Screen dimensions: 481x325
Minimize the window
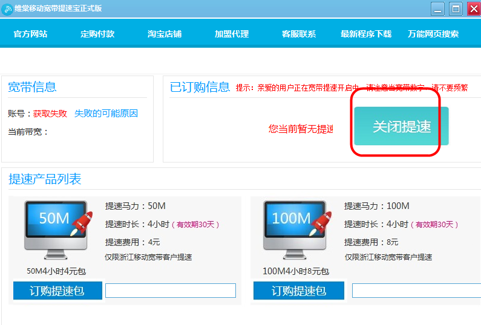pyautogui.click(x=437, y=8)
